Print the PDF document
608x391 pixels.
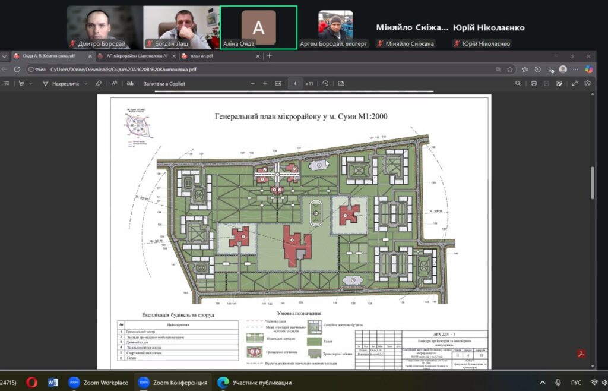pos(534,84)
